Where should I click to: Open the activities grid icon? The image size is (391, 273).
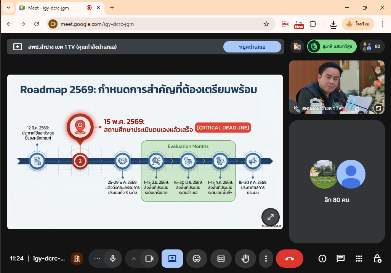click(359, 259)
